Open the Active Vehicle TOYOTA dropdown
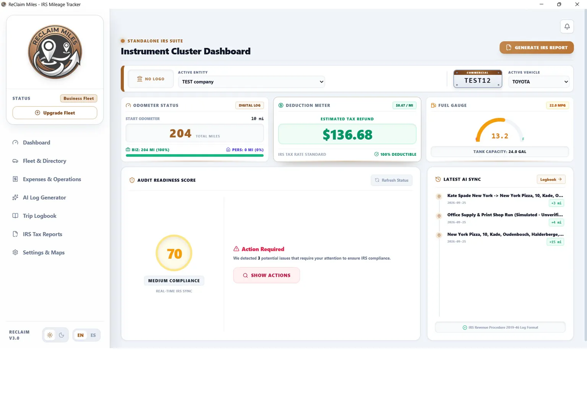The image size is (587, 394). point(539,82)
